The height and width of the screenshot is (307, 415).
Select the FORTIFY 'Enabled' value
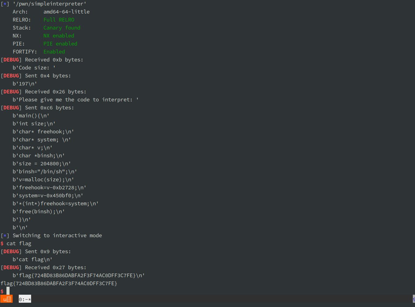tap(54, 52)
